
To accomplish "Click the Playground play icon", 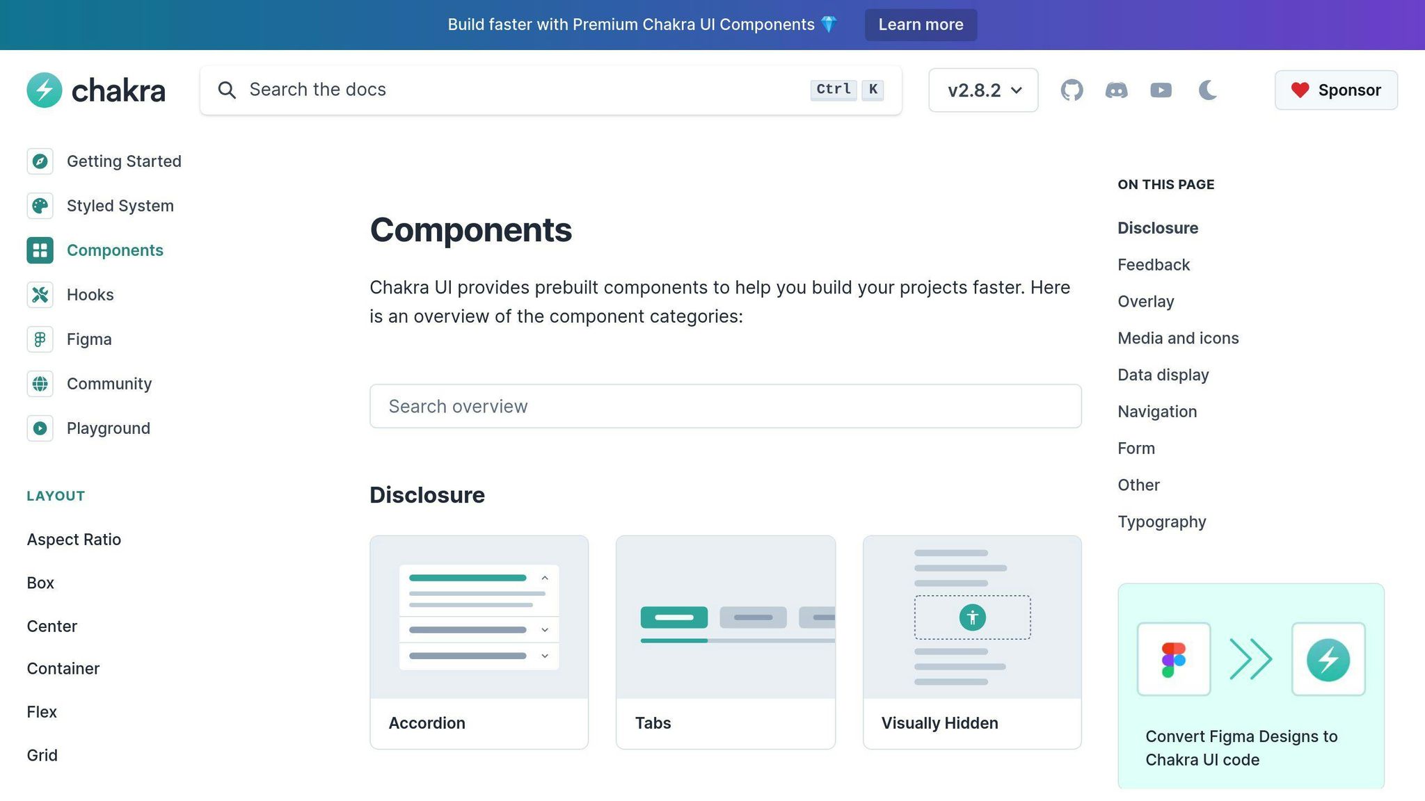I will click(40, 428).
